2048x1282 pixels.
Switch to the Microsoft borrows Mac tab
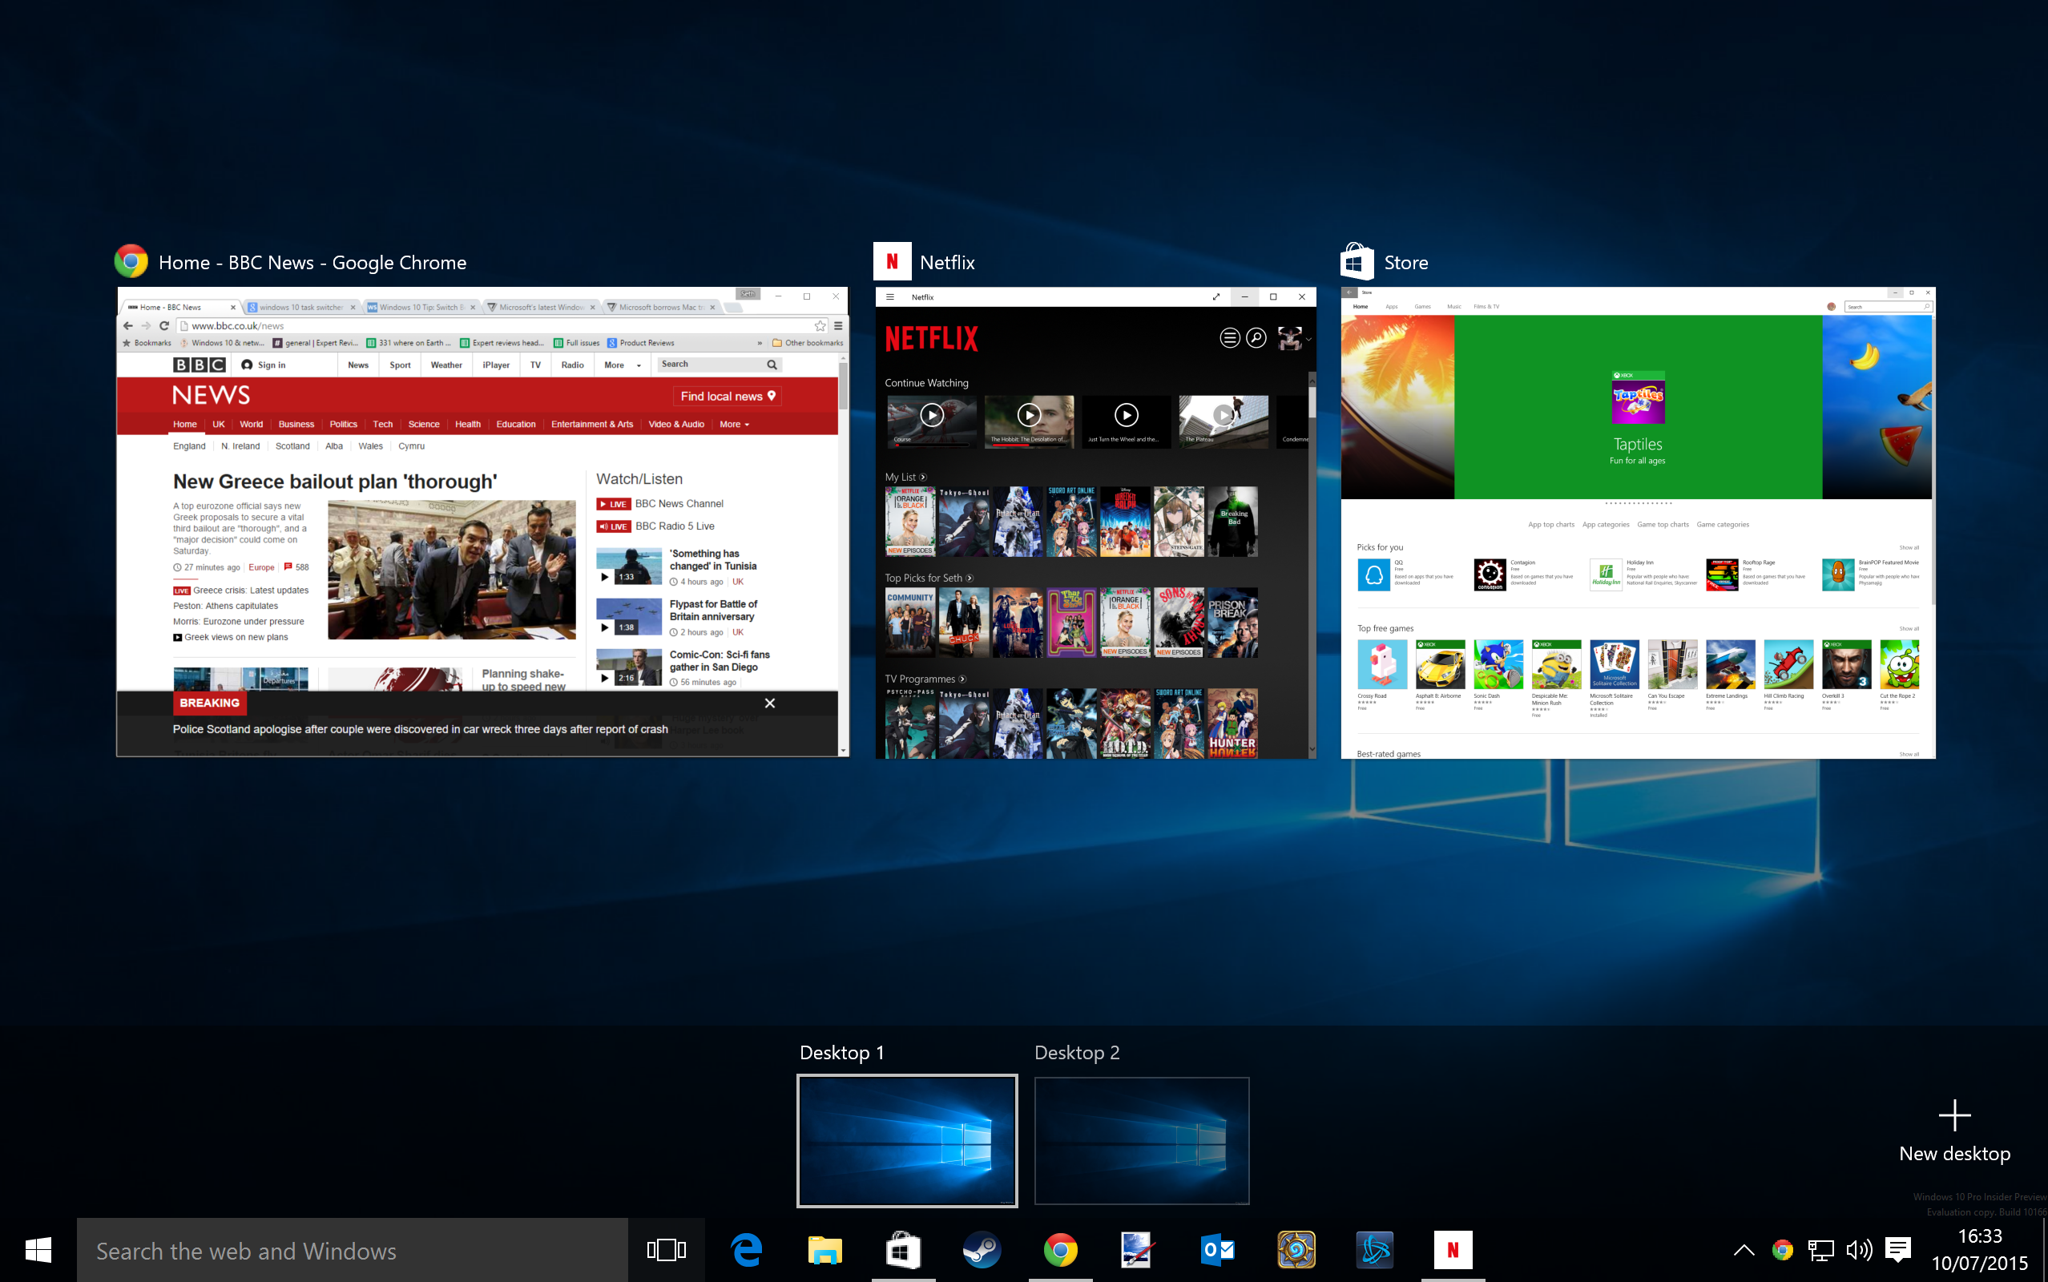(x=660, y=307)
